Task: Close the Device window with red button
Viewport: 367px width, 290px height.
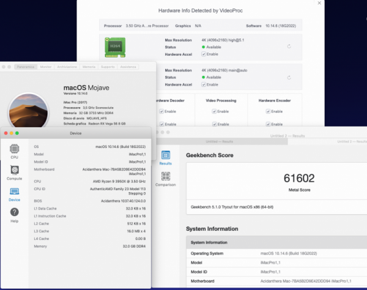Action: coord(6,133)
